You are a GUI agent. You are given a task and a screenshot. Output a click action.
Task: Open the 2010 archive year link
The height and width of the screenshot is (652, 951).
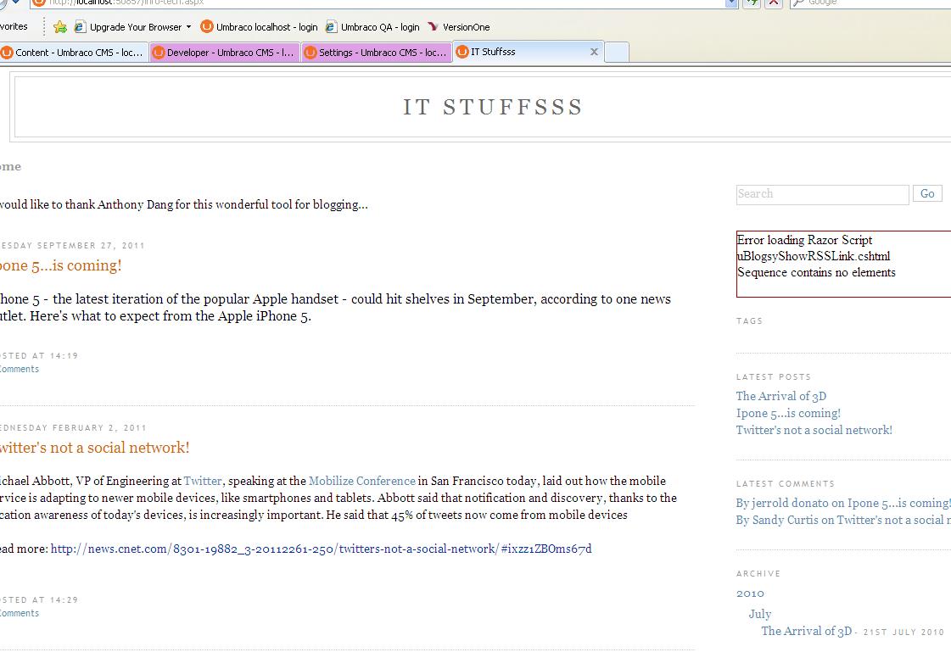tap(750, 593)
